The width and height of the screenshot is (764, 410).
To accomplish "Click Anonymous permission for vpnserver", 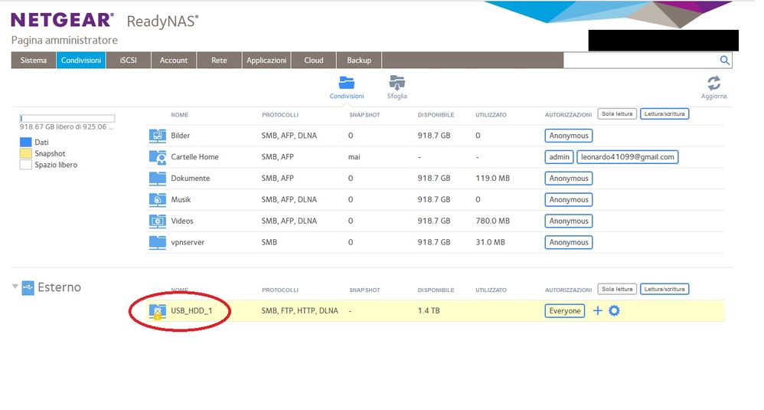I will click(569, 242).
